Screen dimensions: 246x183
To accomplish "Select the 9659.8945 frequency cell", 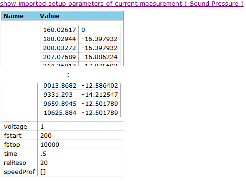I will tap(60, 104).
